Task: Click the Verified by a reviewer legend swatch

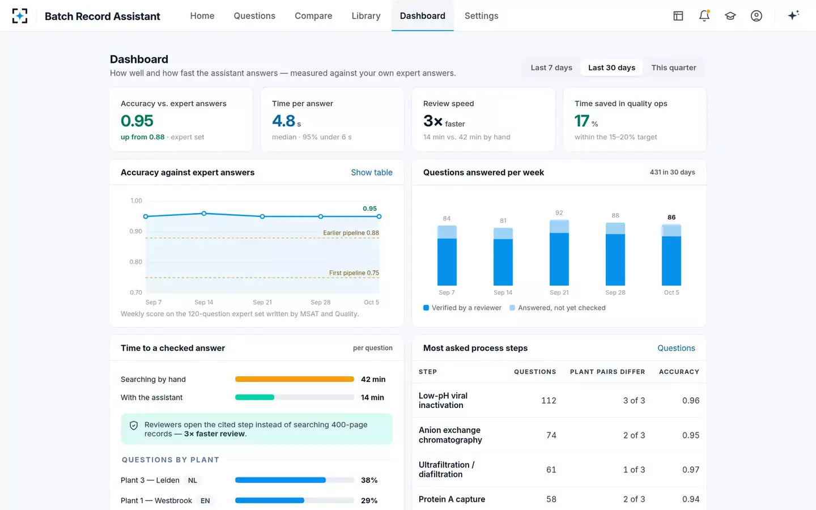Action: pyautogui.click(x=426, y=308)
